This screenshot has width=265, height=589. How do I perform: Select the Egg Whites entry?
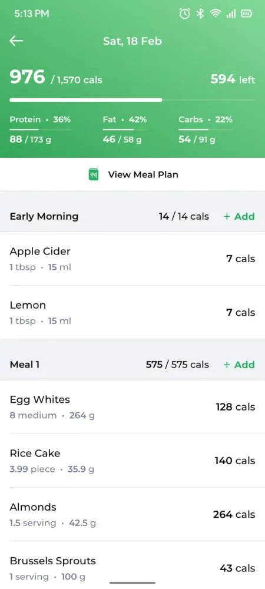point(132,407)
